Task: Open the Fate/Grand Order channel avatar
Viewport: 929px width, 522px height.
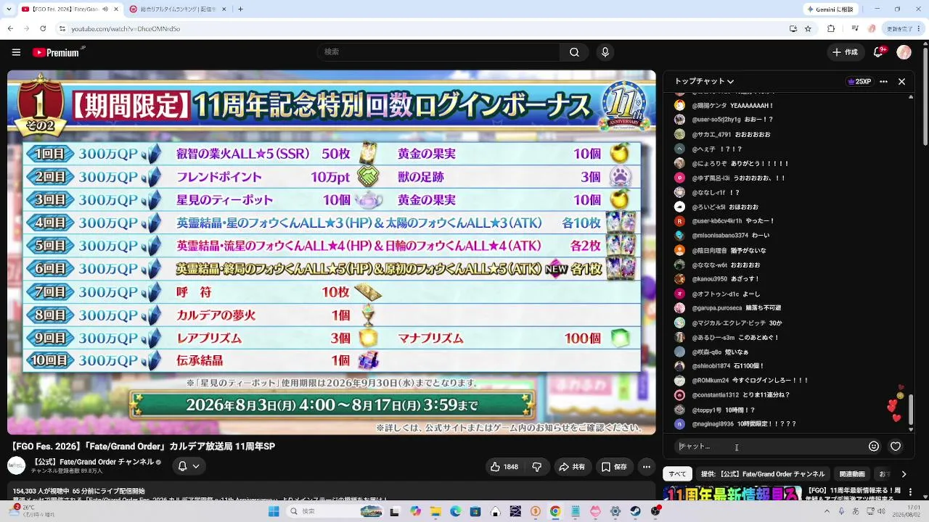Action: [x=16, y=465]
